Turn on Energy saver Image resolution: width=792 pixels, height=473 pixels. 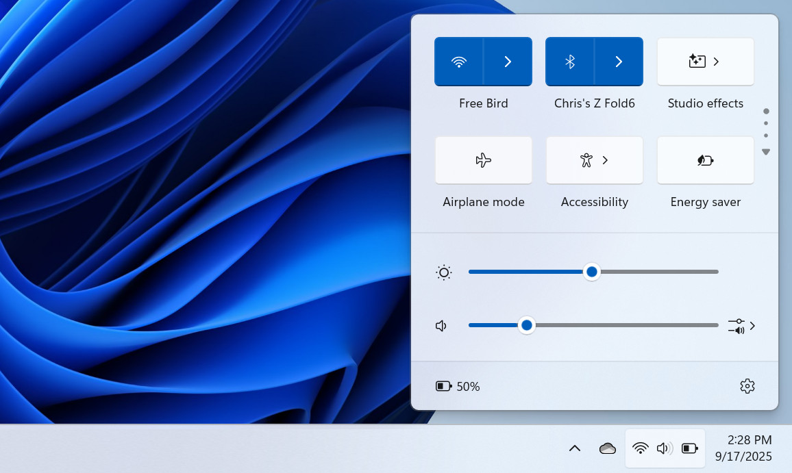705,160
